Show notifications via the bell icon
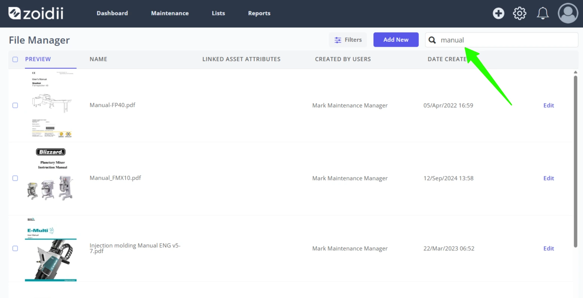This screenshot has width=583, height=298. [x=543, y=13]
